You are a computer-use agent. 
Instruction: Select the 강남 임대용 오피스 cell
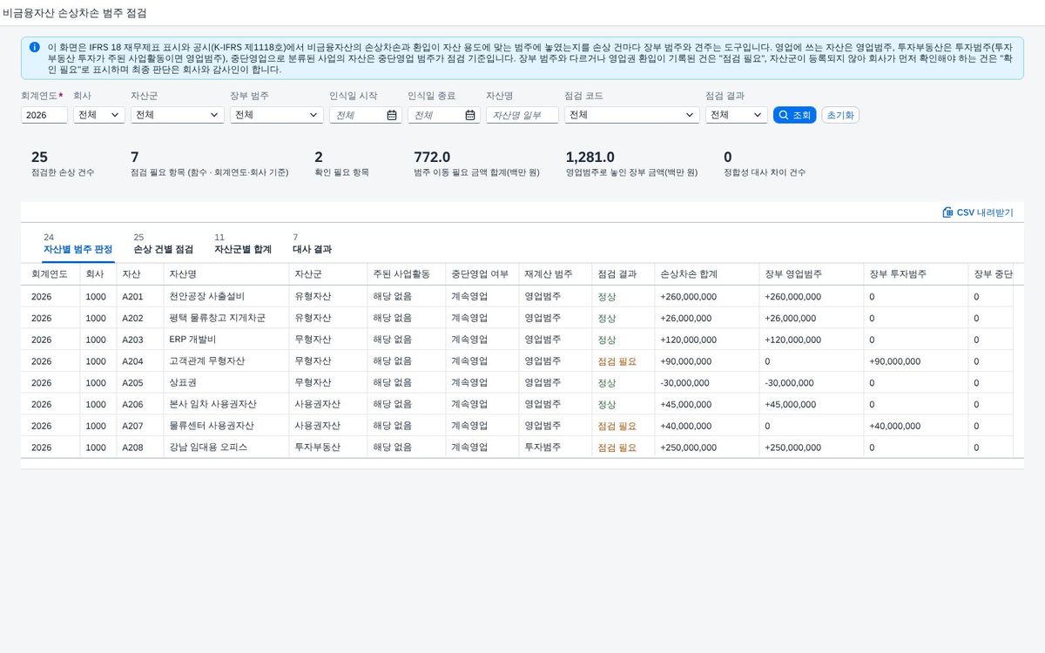(226, 448)
